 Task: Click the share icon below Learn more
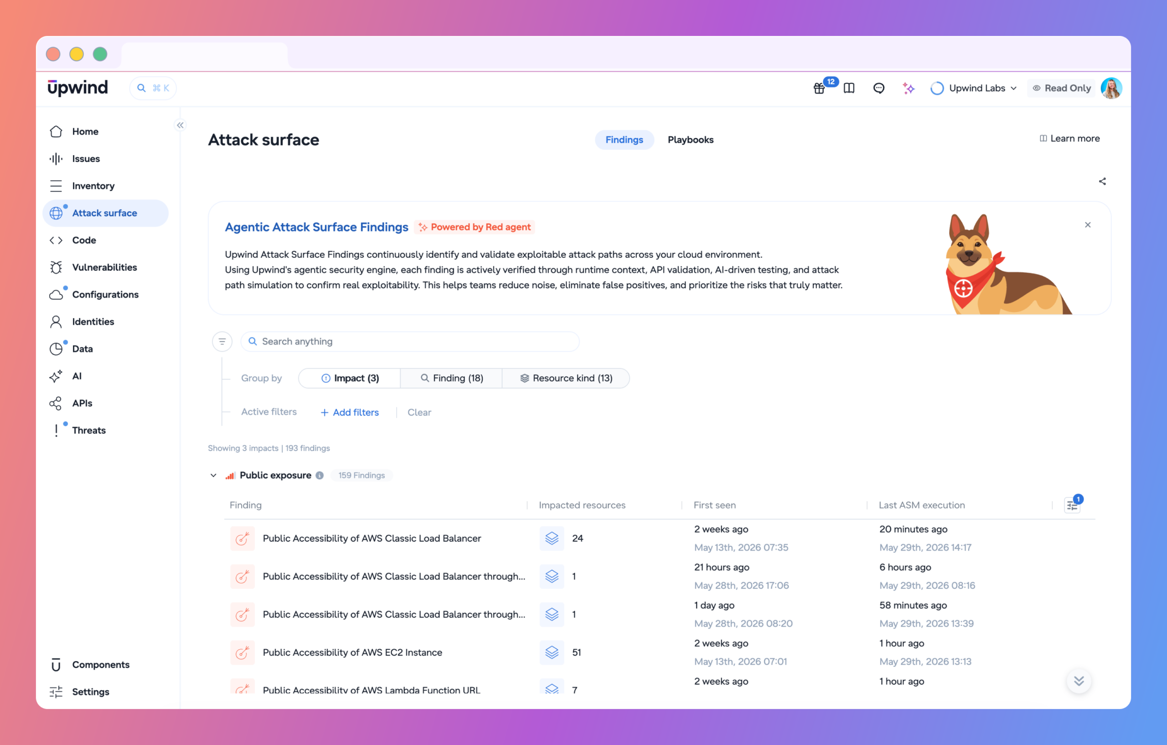coord(1102,182)
